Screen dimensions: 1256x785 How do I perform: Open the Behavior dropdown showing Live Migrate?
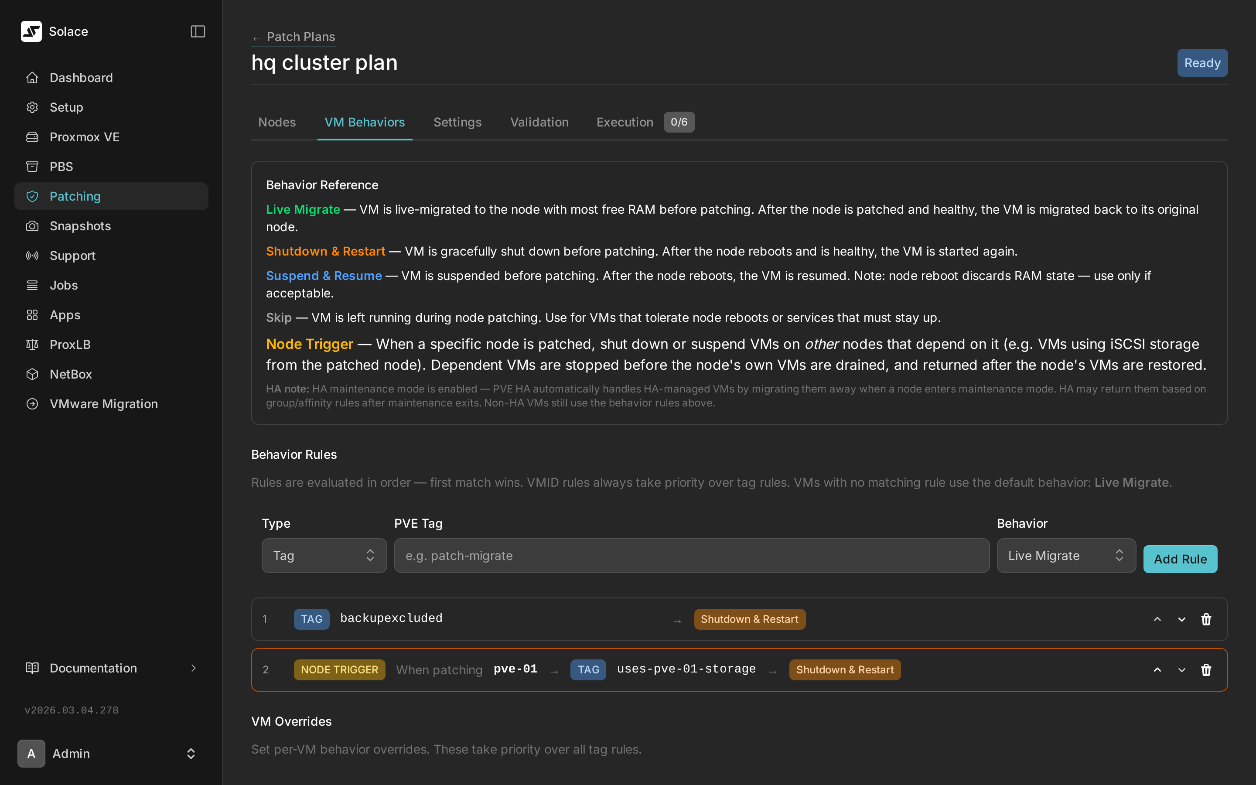pyautogui.click(x=1065, y=556)
